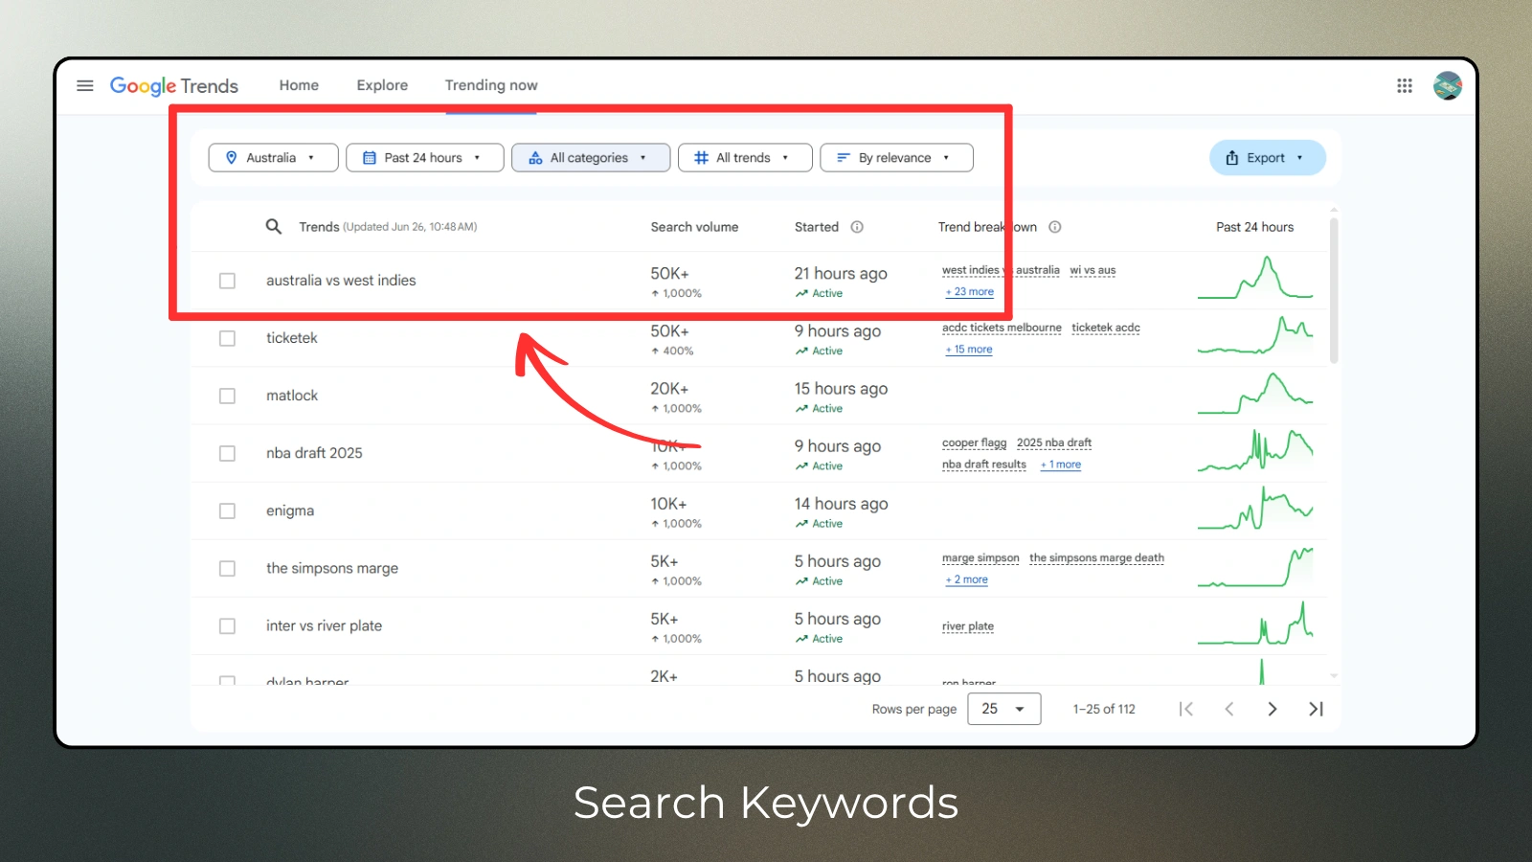Expand the + 1 more breakdown link
Viewport: 1532px width, 862px height.
(1061, 465)
